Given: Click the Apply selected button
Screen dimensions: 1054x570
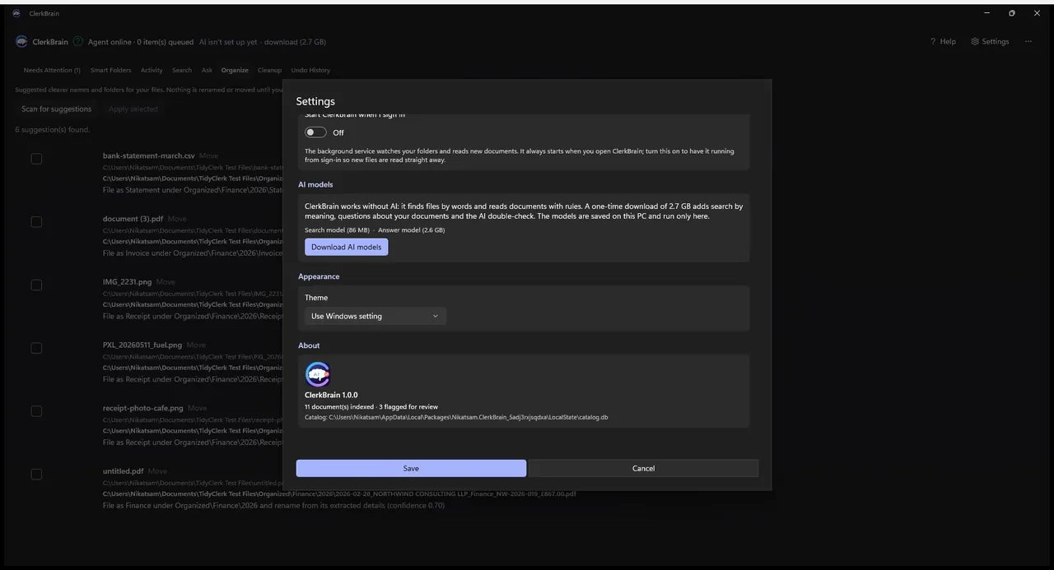Looking at the screenshot, I should 133,109.
